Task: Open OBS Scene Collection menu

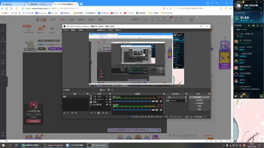Action: pos(101,30)
